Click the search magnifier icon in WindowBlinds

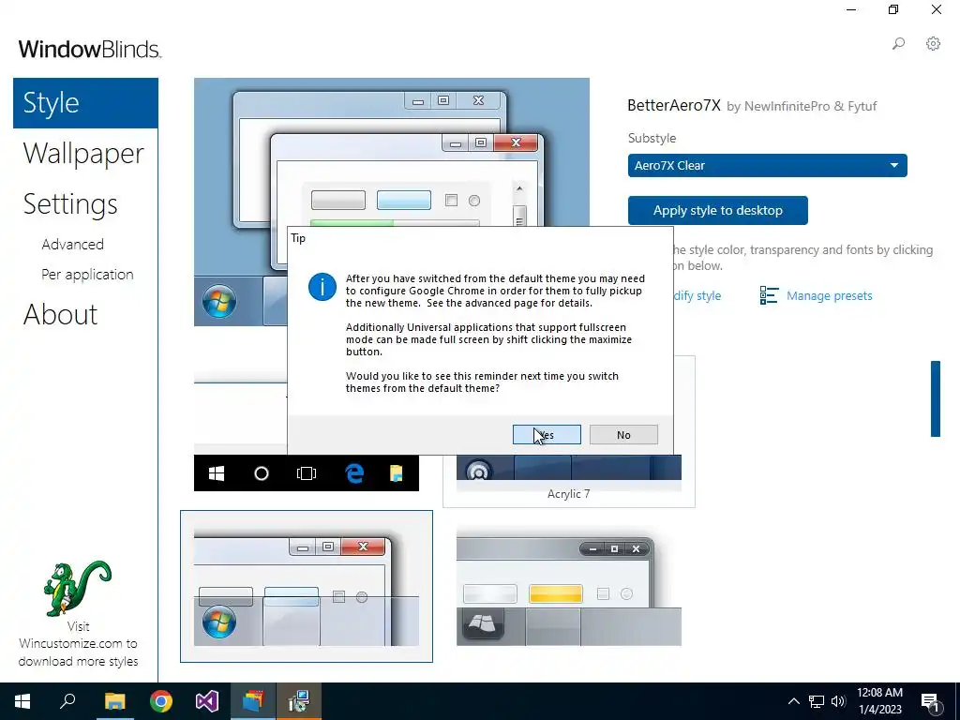898,43
